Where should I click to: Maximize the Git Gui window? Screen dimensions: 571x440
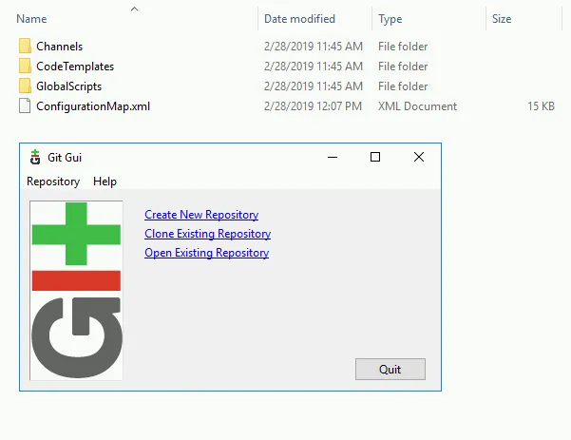click(x=375, y=157)
